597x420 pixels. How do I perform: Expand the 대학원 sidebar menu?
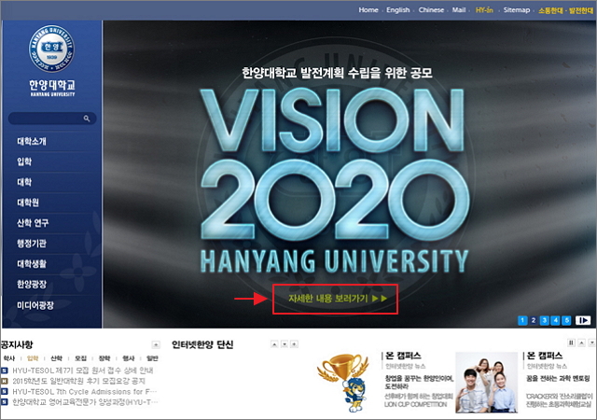click(28, 203)
